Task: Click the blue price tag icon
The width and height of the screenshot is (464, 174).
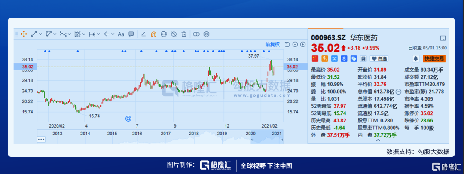Action: 353,58
